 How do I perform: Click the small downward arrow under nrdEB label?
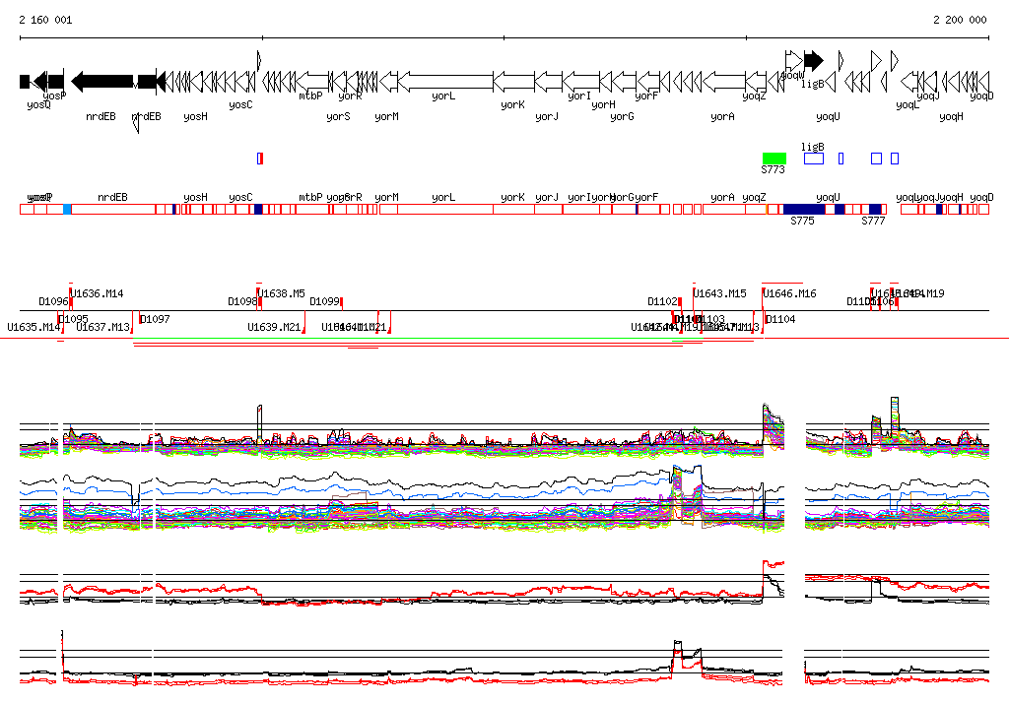(x=136, y=123)
